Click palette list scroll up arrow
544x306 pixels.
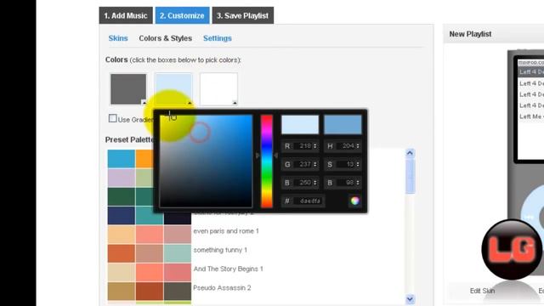point(410,153)
